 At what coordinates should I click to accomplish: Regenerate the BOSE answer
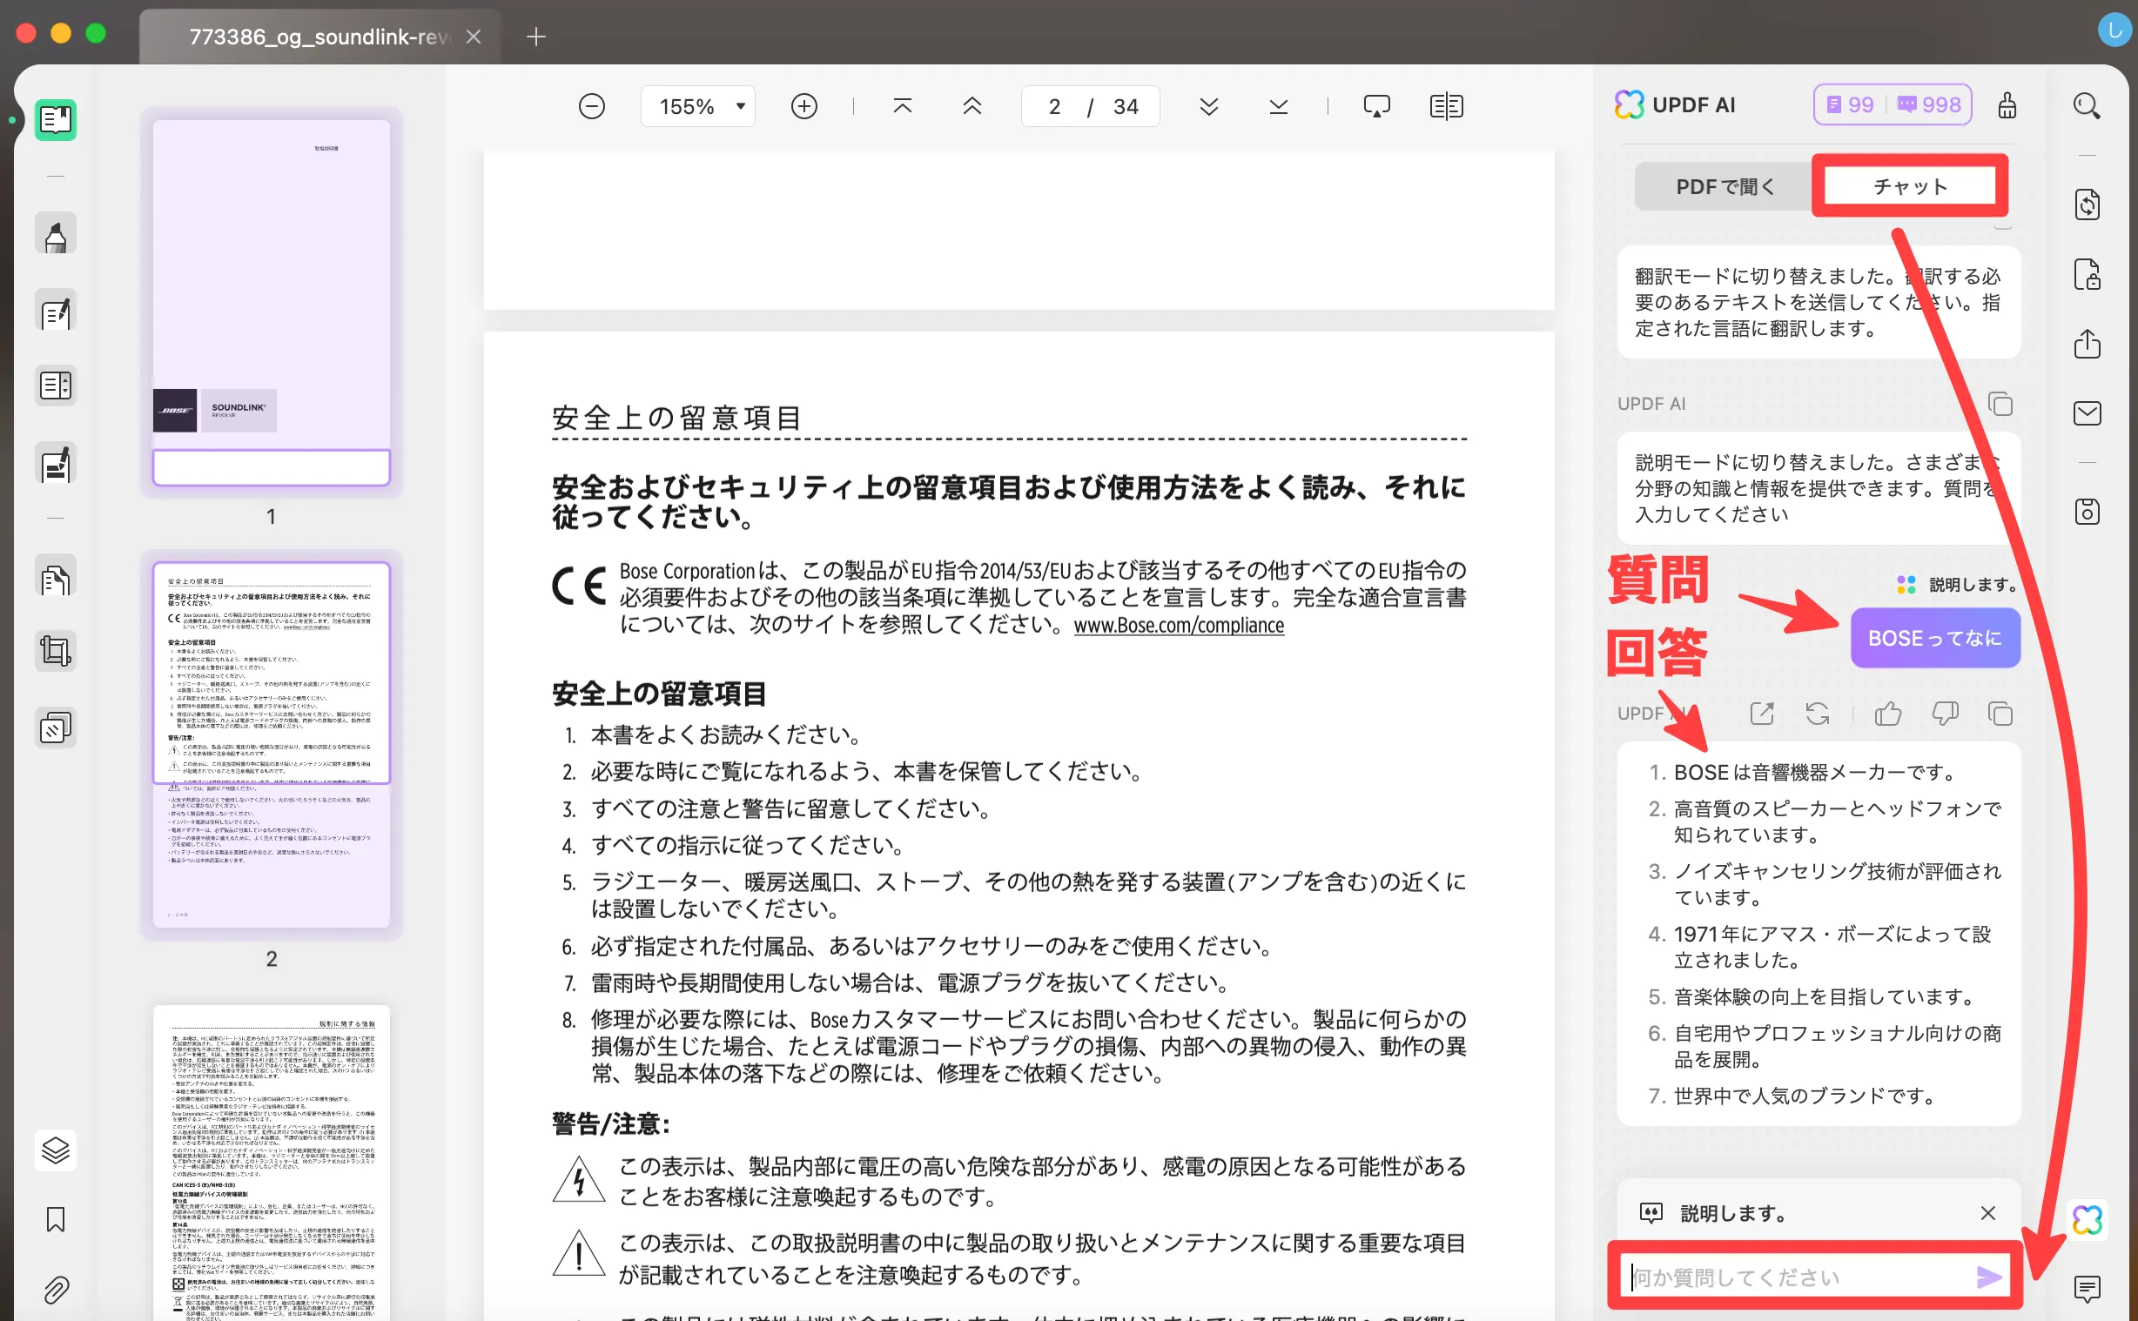[1819, 714]
